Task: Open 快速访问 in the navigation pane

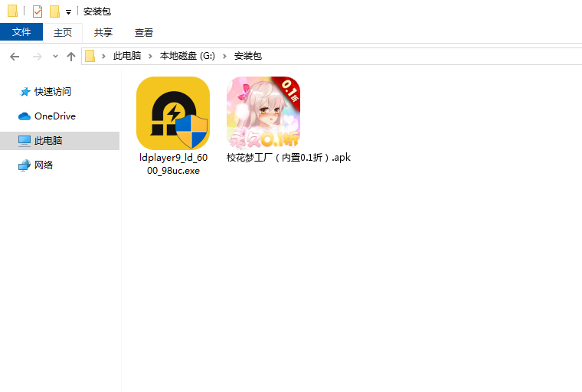Action: coord(53,91)
